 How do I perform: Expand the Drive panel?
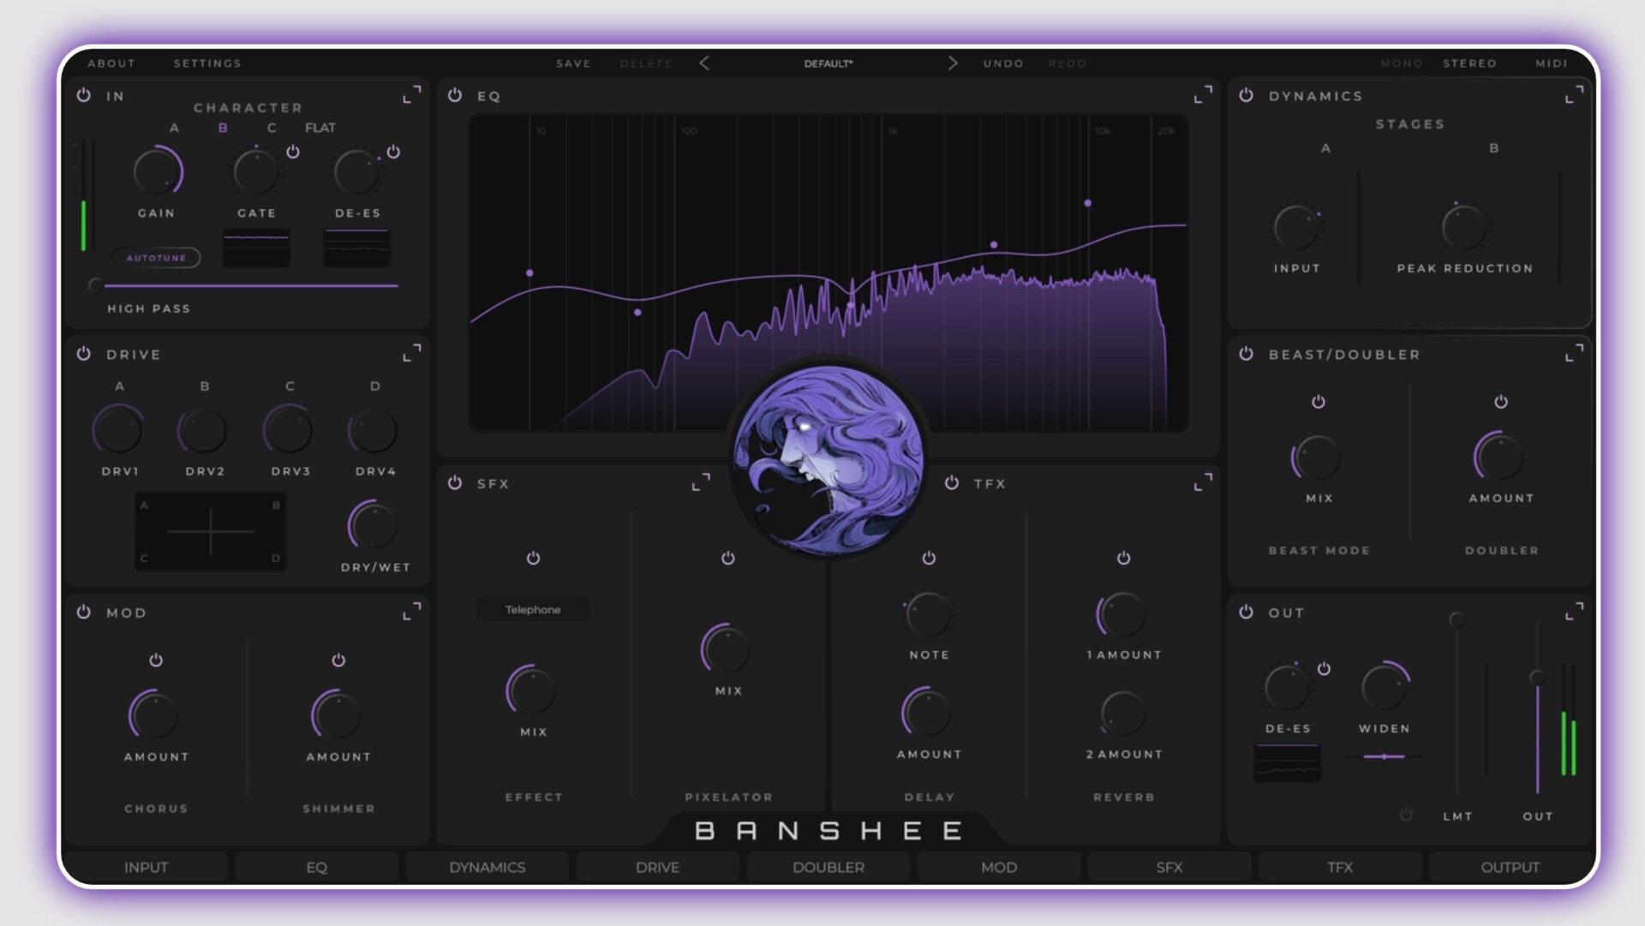pos(412,352)
